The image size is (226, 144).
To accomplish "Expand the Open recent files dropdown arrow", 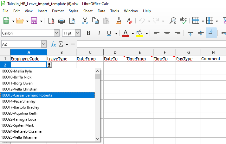I will tap(27, 21).
